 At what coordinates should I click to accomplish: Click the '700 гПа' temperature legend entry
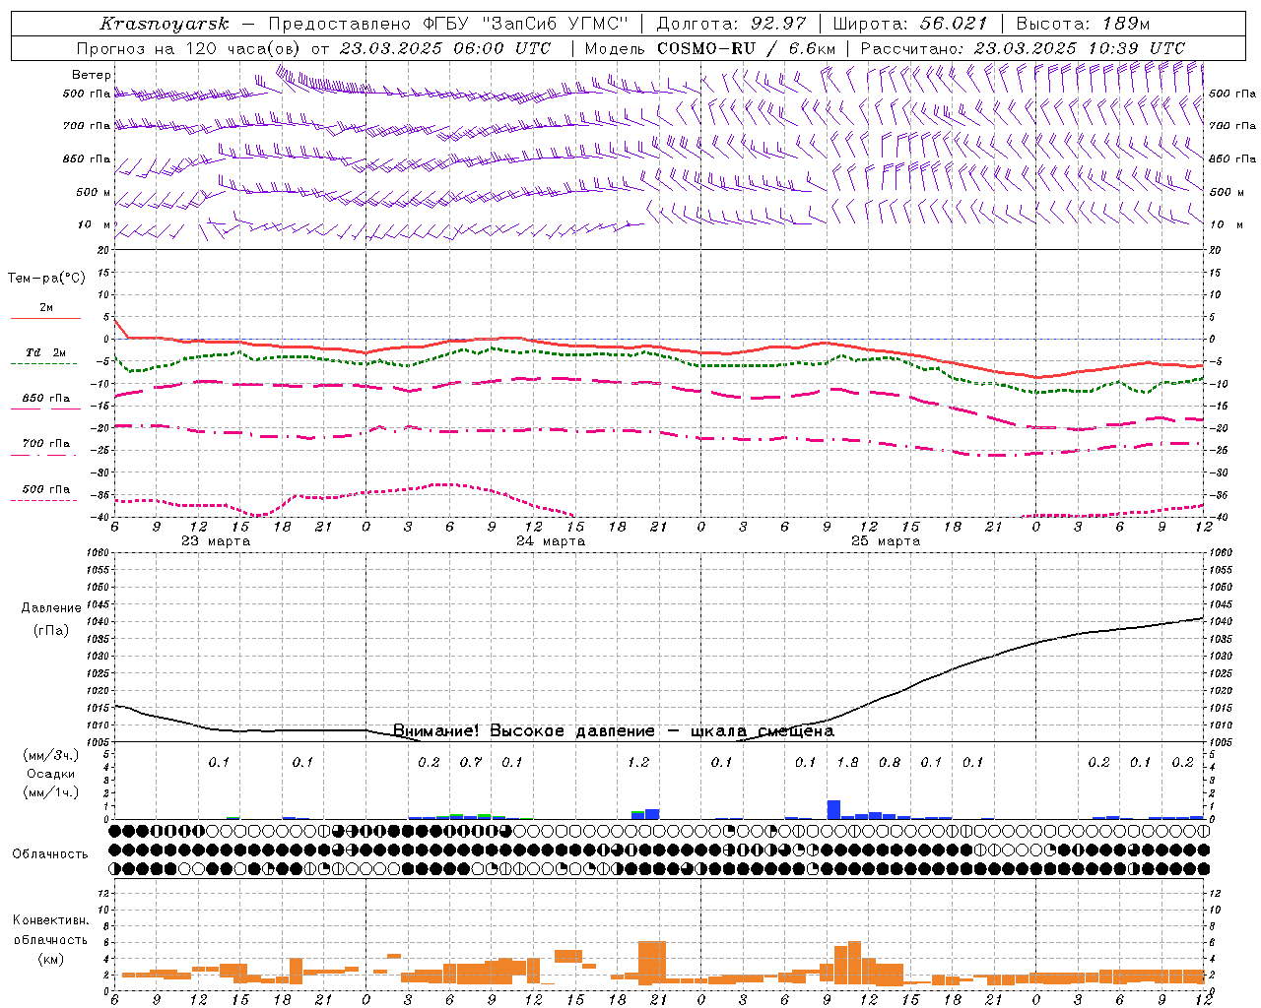point(46,443)
